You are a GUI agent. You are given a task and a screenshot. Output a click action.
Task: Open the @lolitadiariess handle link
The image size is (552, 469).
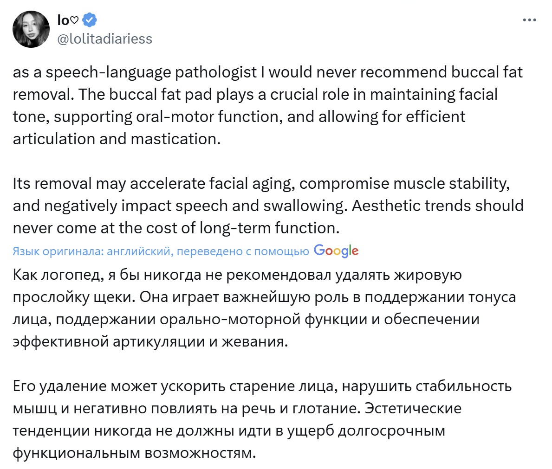click(104, 39)
